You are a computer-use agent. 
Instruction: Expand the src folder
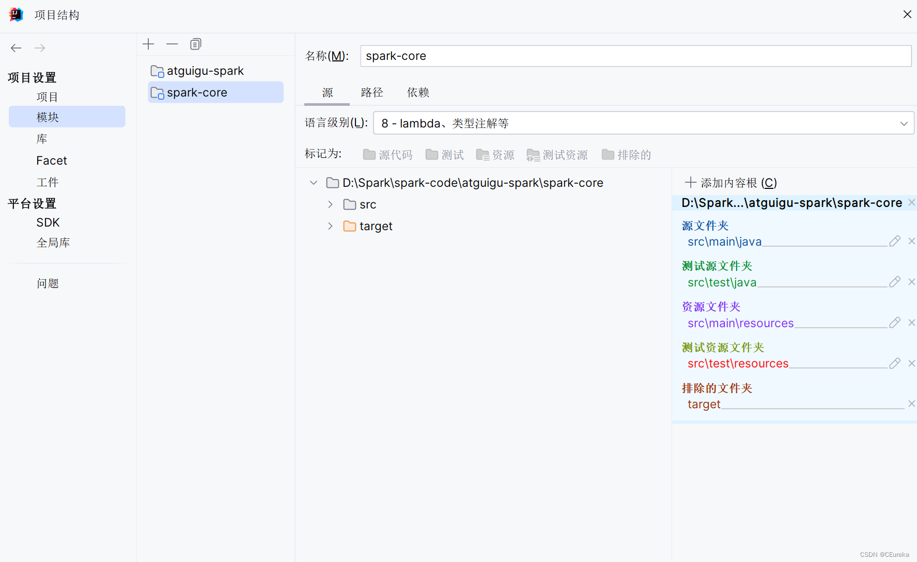click(x=330, y=204)
